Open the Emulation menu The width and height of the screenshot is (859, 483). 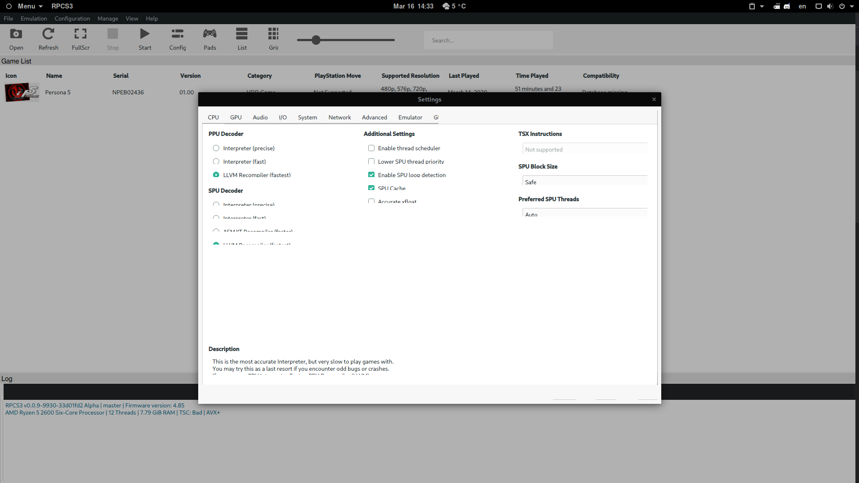coord(34,18)
